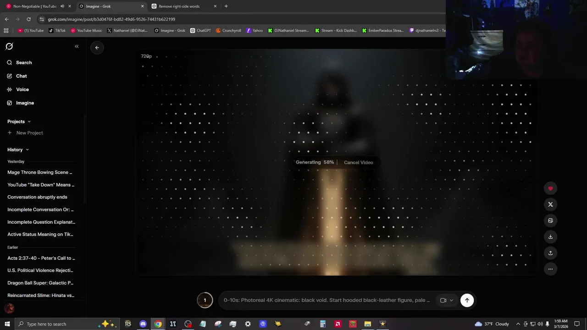The width and height of the screenshot is (587, 330).
Task: Open Incomplete Conversation Or history item
Action: pos(40,209)
